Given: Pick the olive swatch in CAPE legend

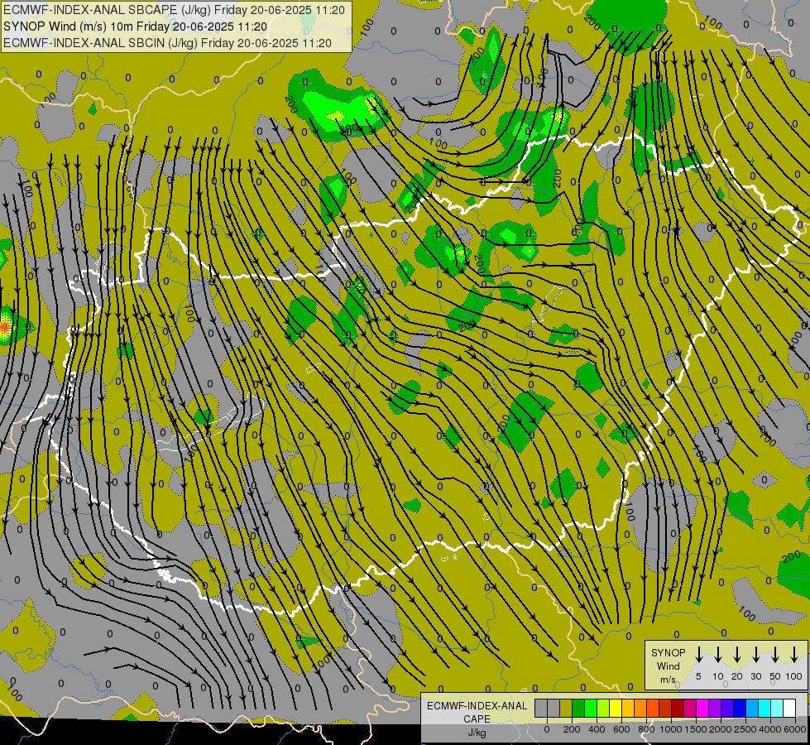Looking at the screenshot, I should pyautogui.click(x=566, y=708).
